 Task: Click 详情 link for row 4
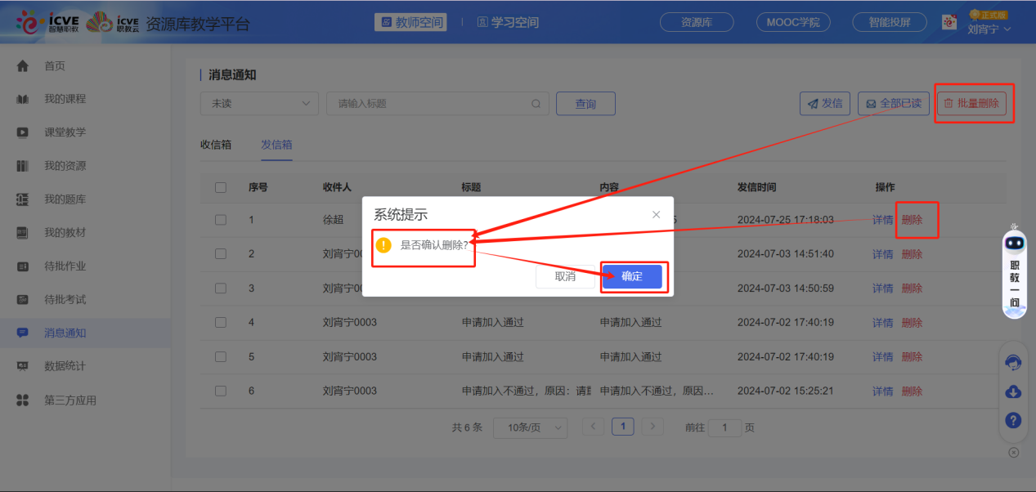(x=883, y=323)
